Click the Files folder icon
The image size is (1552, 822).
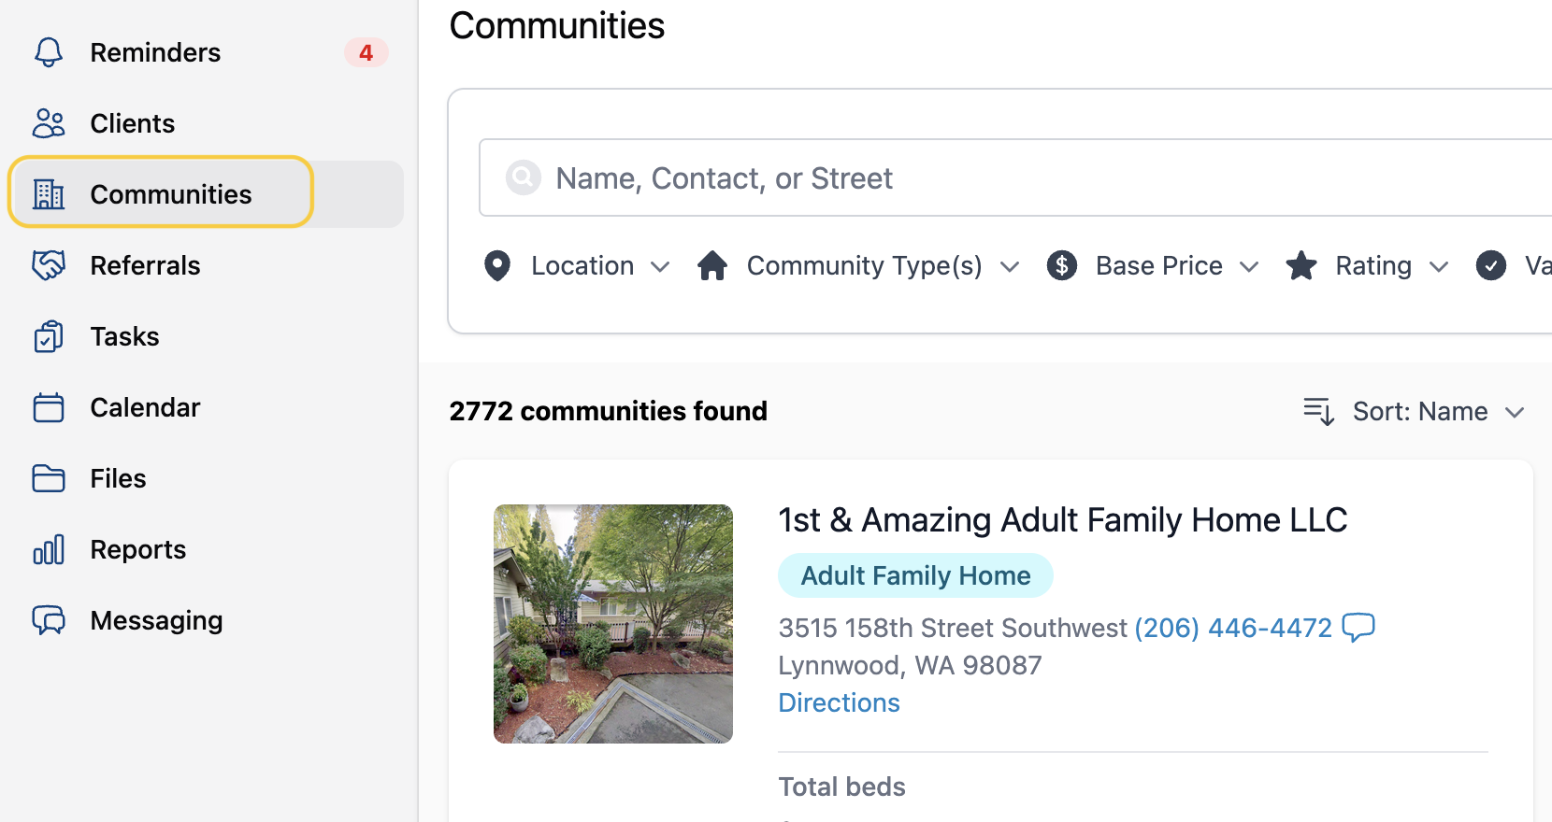49,478
